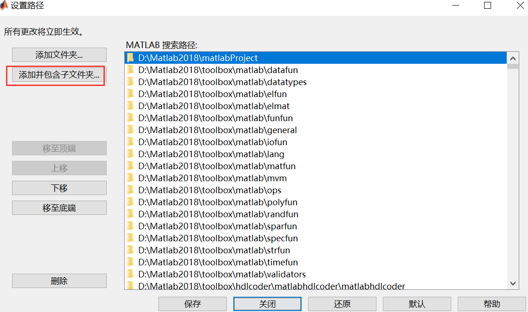Viewport: 528px width, 312px height.
Task: Select the toolbox\matlab\lang path
Action: point(316,154)
